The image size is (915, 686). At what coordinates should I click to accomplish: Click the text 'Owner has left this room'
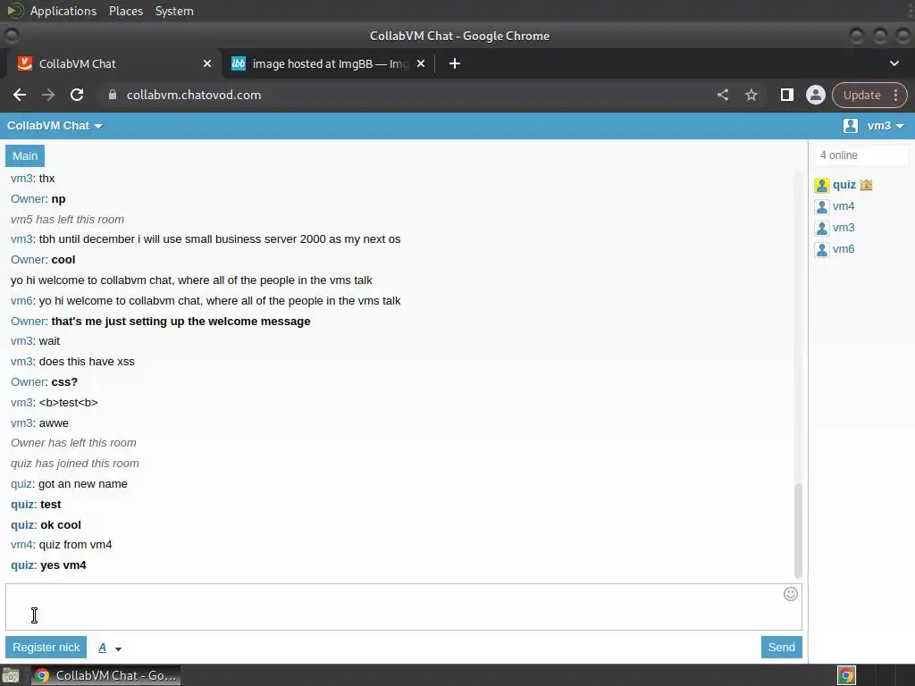(73, 443)
